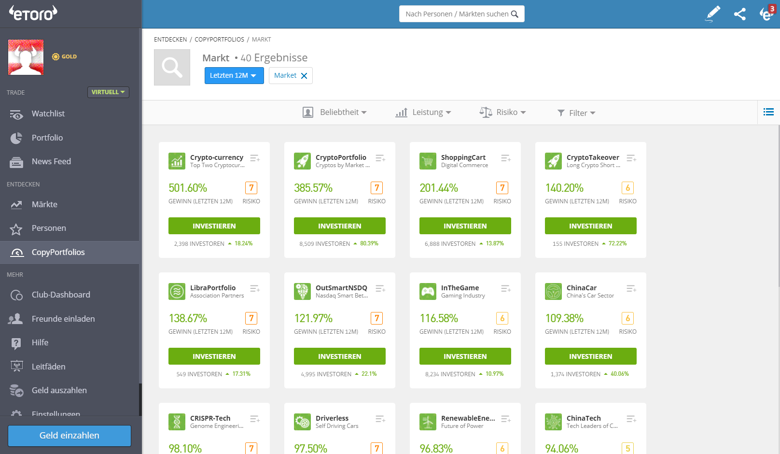
Task: Click the user profile avatar
Action: (26, 57)
